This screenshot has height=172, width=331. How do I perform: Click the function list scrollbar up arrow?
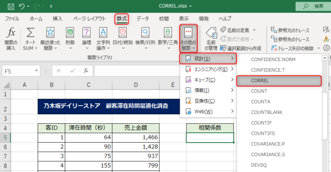click(x=325, y=58)
